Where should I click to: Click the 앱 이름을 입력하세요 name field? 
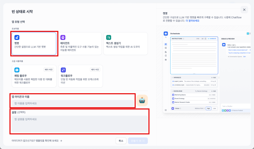pyautogui.click(x=73, y=103)
